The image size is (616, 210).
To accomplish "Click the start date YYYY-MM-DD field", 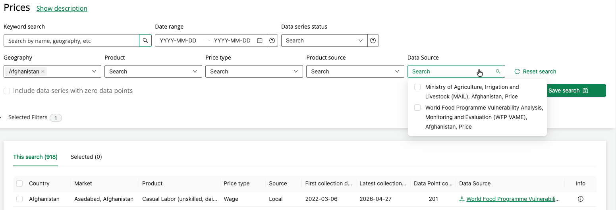I will pos(178,40).
